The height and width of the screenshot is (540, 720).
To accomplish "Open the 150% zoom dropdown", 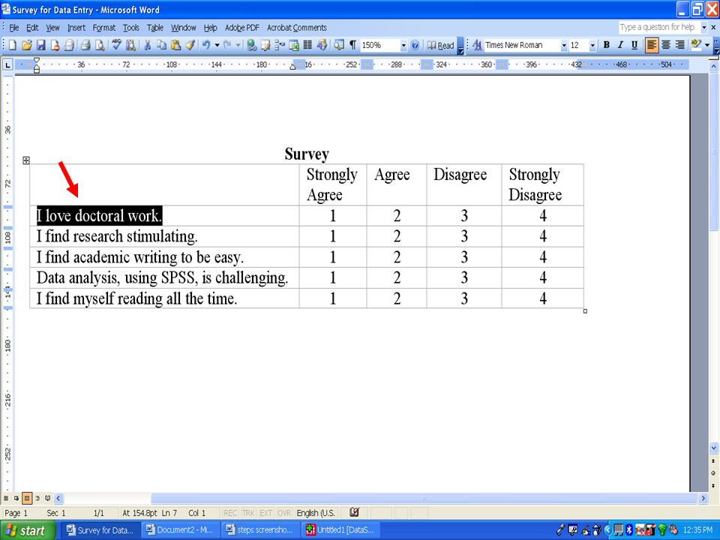I will point(403,46).
